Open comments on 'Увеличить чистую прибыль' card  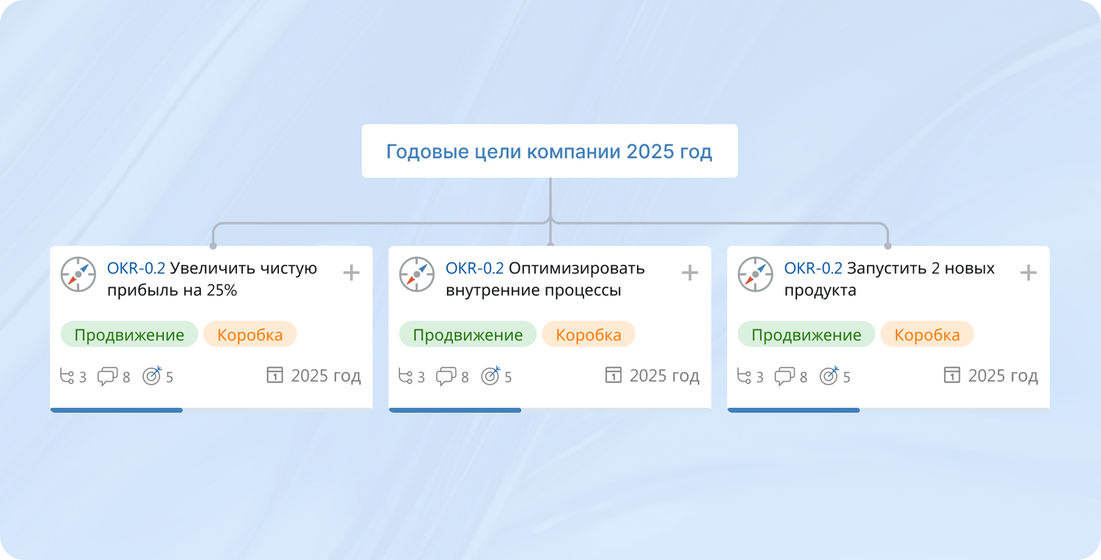[x=107, y=377]
